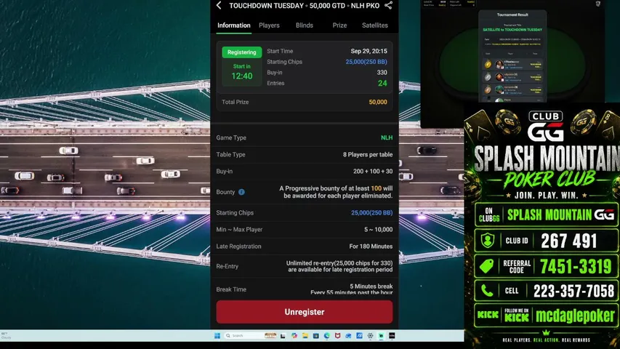The image size is (620, 349).
Task: Open McAfee from the taskbar
Action: (x=337, y=335)
